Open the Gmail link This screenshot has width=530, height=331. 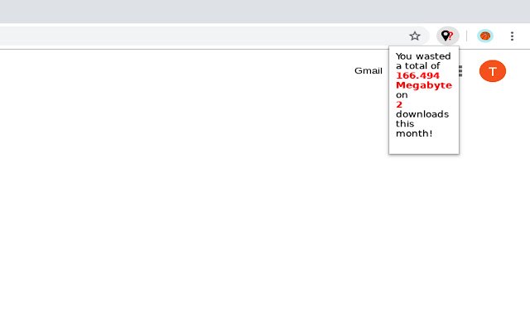coord(368,71)
